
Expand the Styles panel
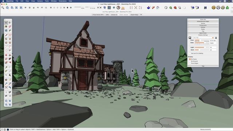point(203,29)
